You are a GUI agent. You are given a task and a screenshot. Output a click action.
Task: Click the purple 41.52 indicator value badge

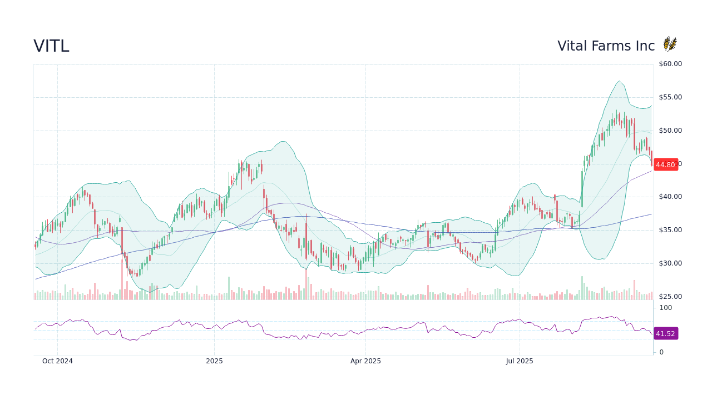(x=665, y=333)
